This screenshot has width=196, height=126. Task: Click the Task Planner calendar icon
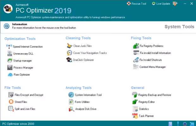(135, 116)
